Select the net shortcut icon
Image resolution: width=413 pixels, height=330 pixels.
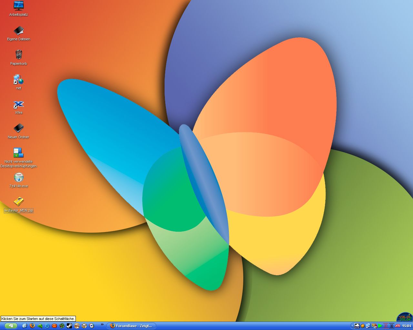[18, 82]
